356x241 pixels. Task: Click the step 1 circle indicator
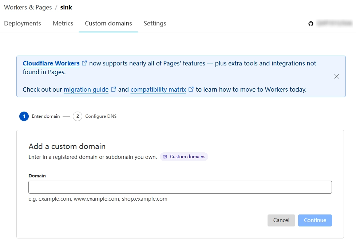[x=24, y=116]
